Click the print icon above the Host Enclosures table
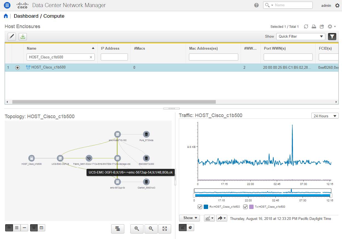Viewport: 342px width, 239px height. [314, 26]
